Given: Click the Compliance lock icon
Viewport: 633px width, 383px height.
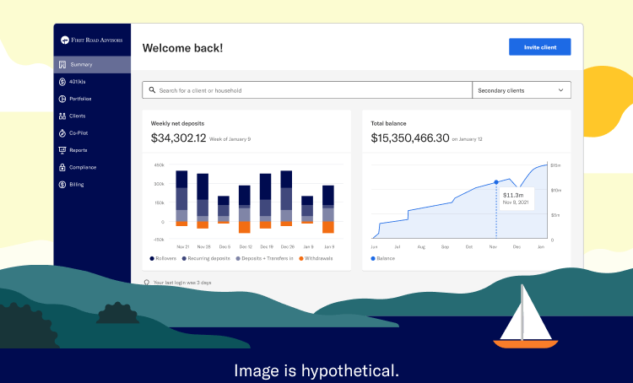Looking at the screenshot, I should pyautogui.click(x=62, y=168).
